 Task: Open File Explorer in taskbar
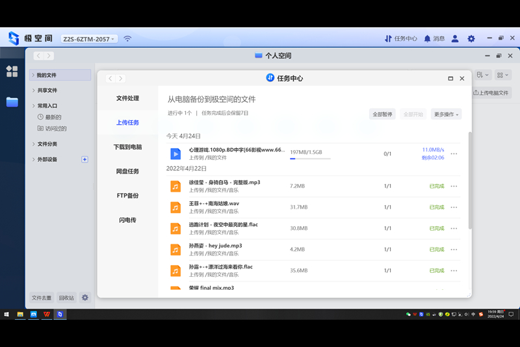coord(20,315)
